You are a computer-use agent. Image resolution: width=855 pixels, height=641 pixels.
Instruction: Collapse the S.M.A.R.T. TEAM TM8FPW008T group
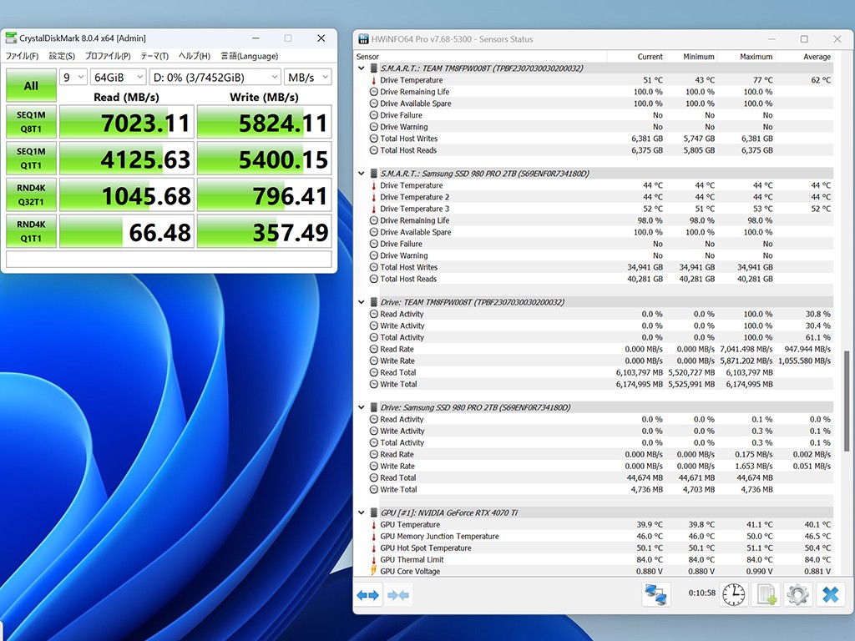point(362,68)
